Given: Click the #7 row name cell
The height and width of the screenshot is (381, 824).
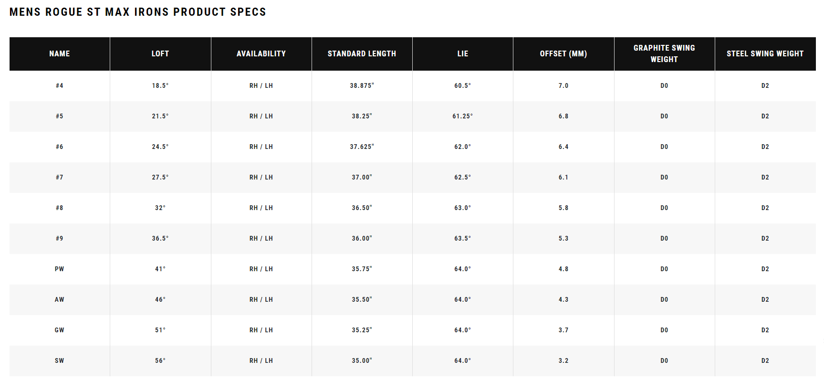Looking at the screenshot, I should click(x=60, y=178).
